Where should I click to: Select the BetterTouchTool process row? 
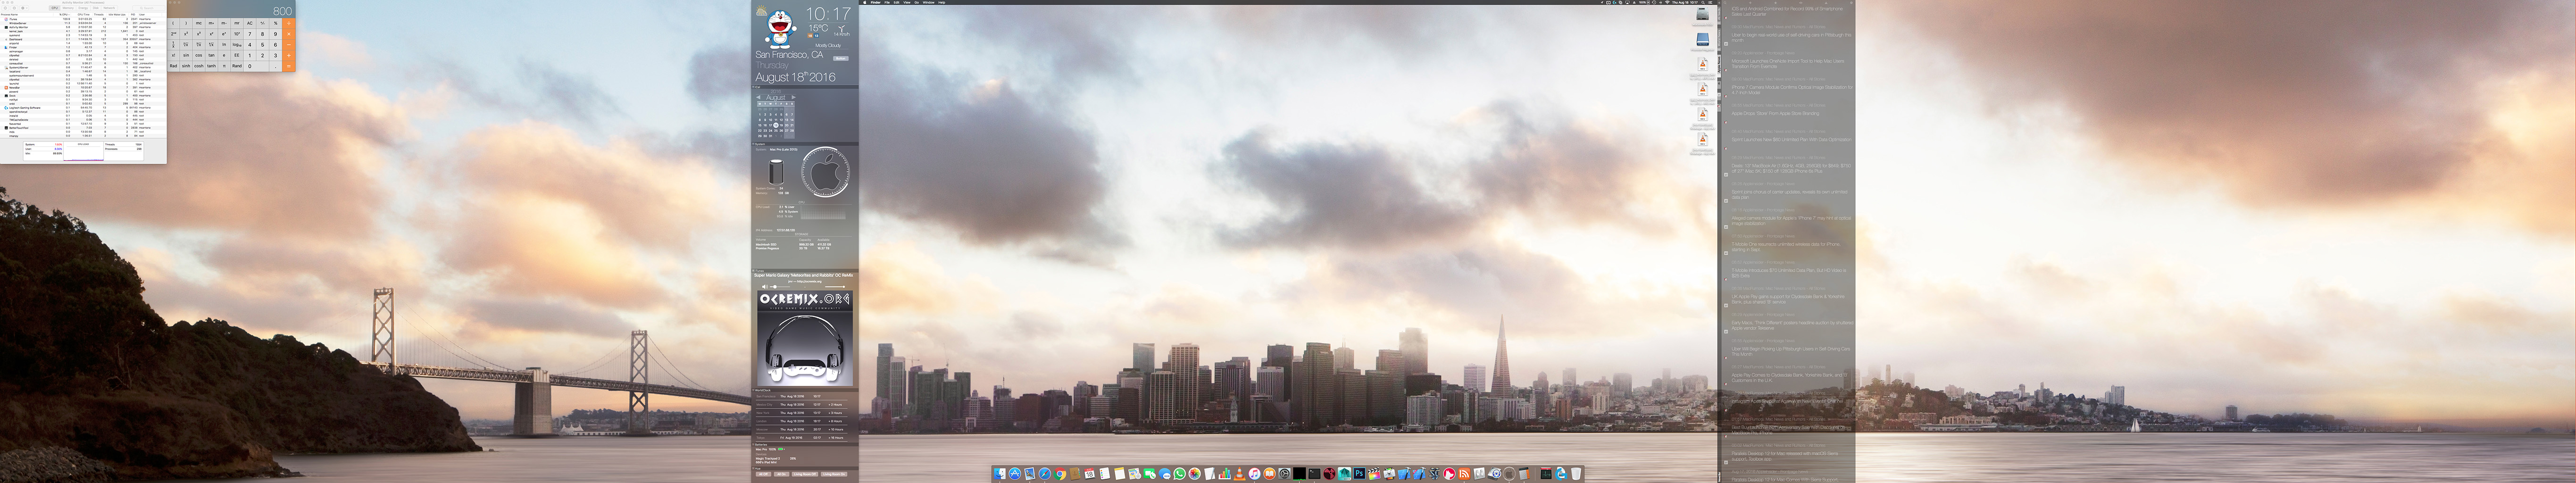(x=84, y=128)
